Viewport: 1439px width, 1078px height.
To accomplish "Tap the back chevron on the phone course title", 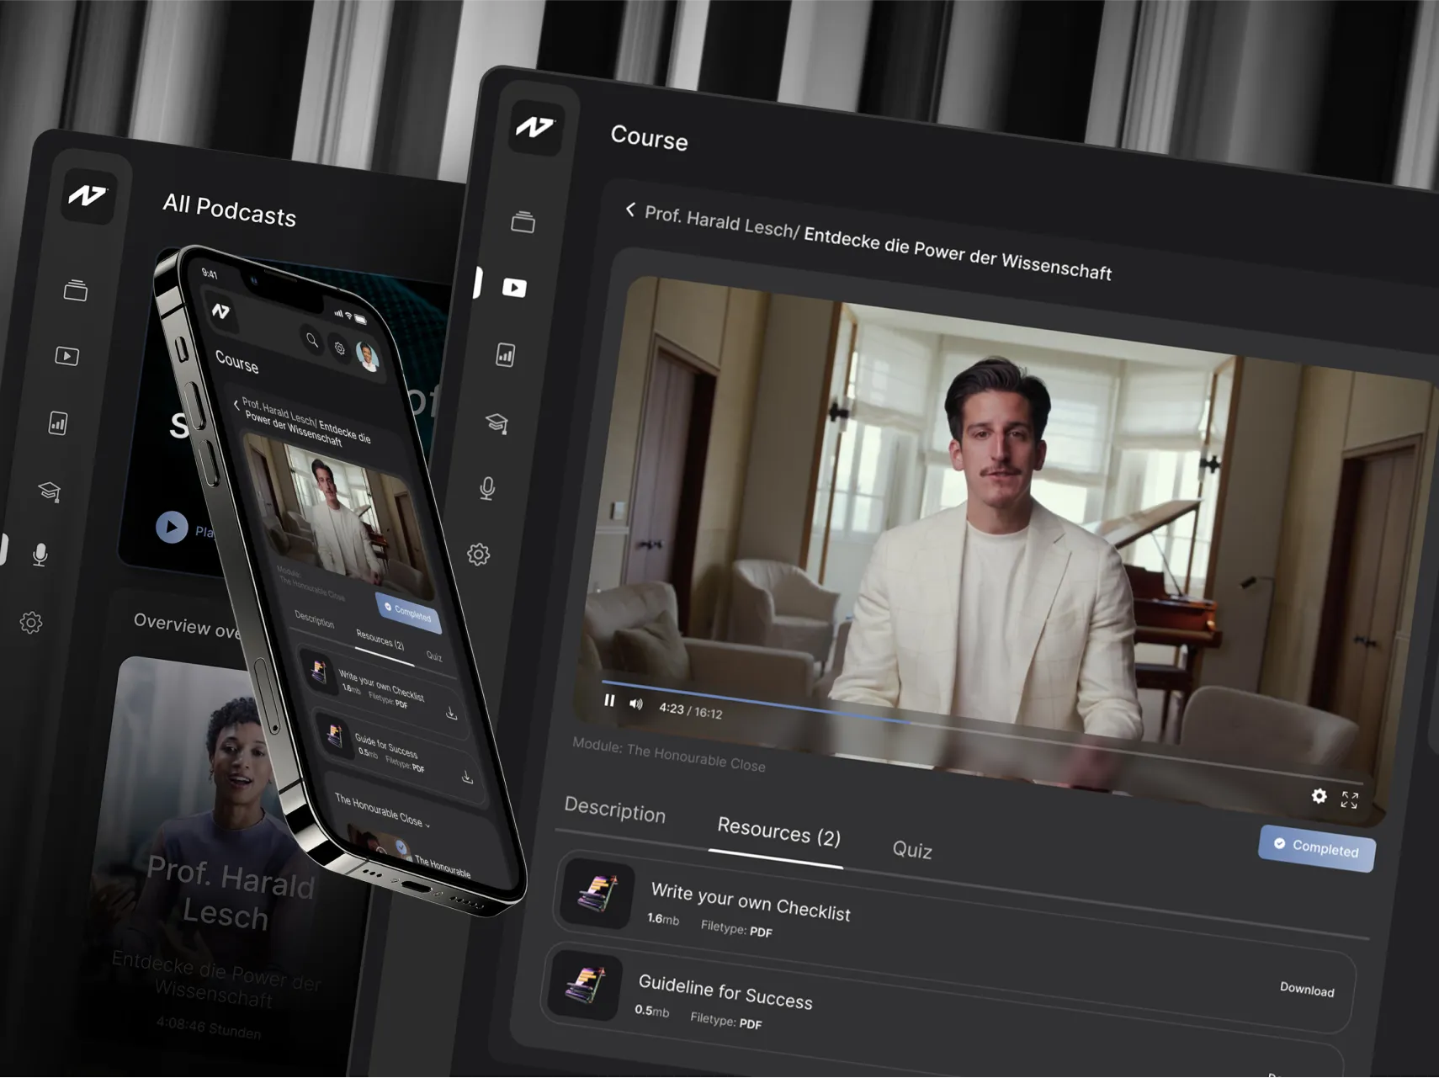I will pyautogui.click(x=236, y=404).
